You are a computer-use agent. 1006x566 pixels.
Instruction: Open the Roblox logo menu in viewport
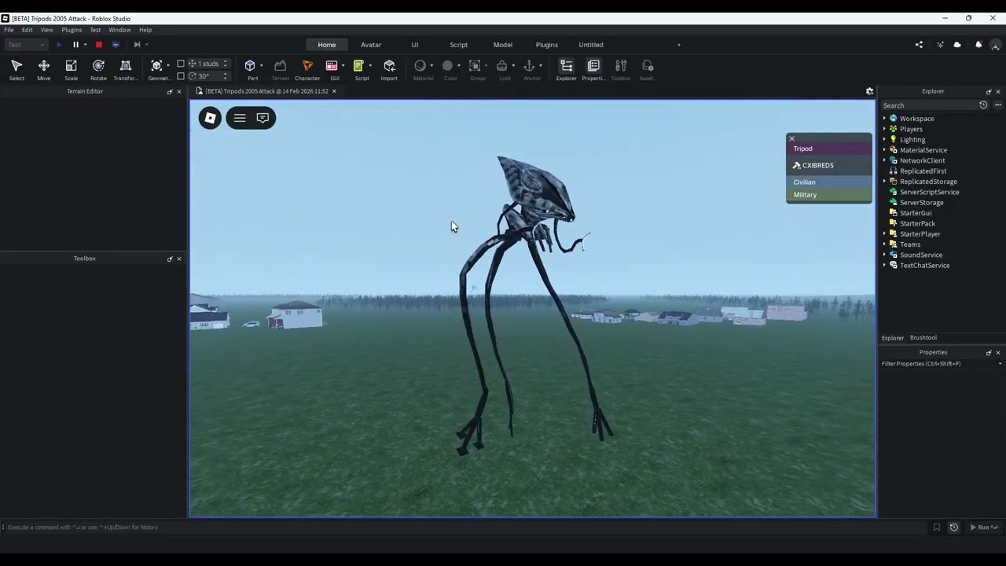coord(210,118)
